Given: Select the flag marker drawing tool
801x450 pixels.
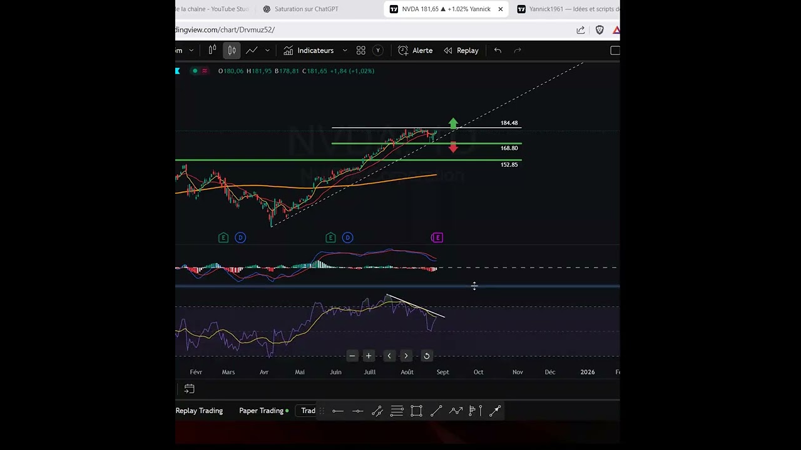Looking at the screenshot, I should pyautogui.click(x=472, y=411).
